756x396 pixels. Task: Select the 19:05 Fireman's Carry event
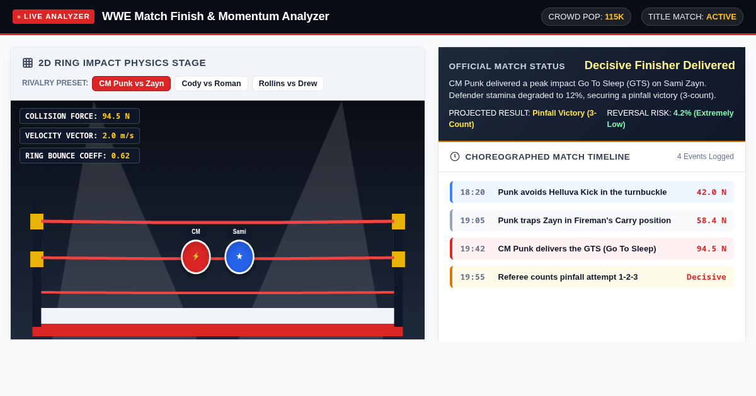click(x=592, y=221)
